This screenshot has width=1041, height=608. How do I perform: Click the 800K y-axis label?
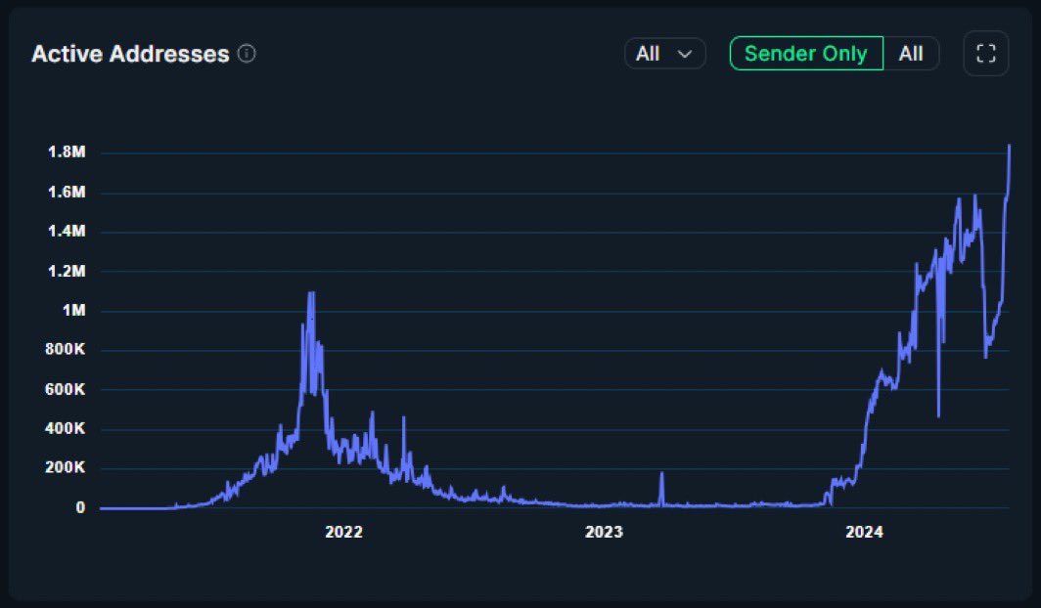point(65,349)
